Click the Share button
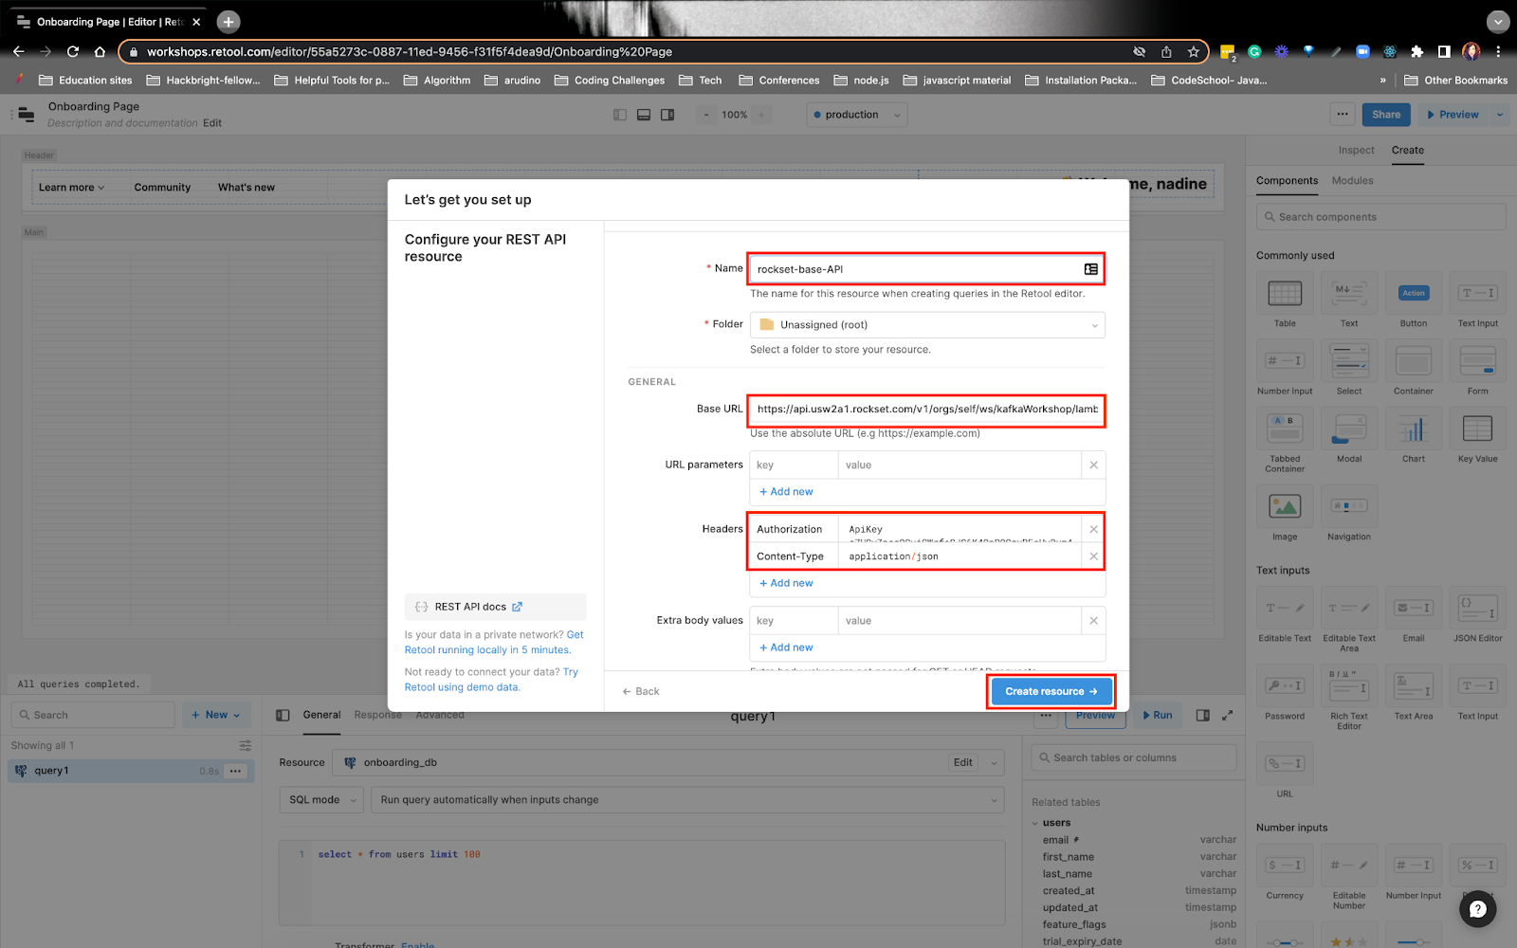Screen dimensions: 1517x948 (x=1386, y=115)
